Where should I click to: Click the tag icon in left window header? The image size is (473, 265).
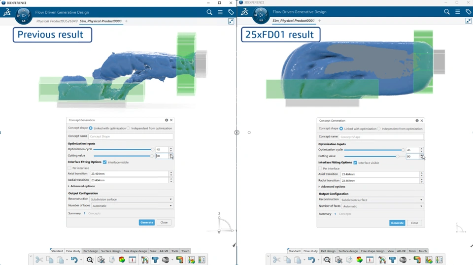click(x=231, y=12)
